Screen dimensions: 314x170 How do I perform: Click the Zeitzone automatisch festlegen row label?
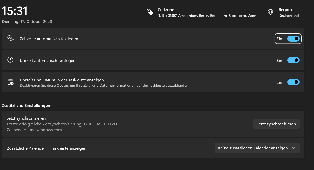[49, 39]
